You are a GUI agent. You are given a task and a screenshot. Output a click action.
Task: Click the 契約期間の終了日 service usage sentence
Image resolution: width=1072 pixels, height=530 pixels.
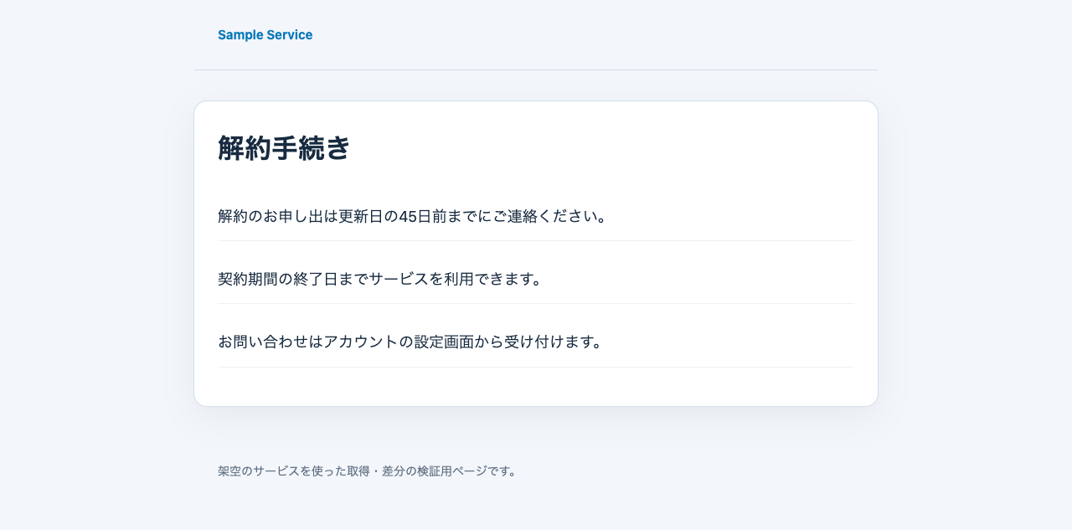point(381,279)
